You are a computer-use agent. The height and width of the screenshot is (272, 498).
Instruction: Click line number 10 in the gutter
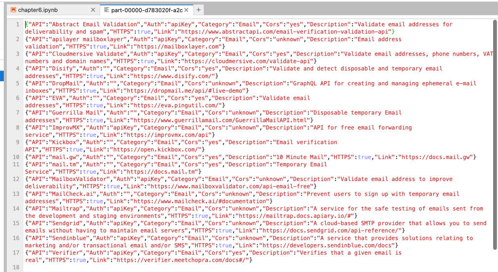[16, 157]
